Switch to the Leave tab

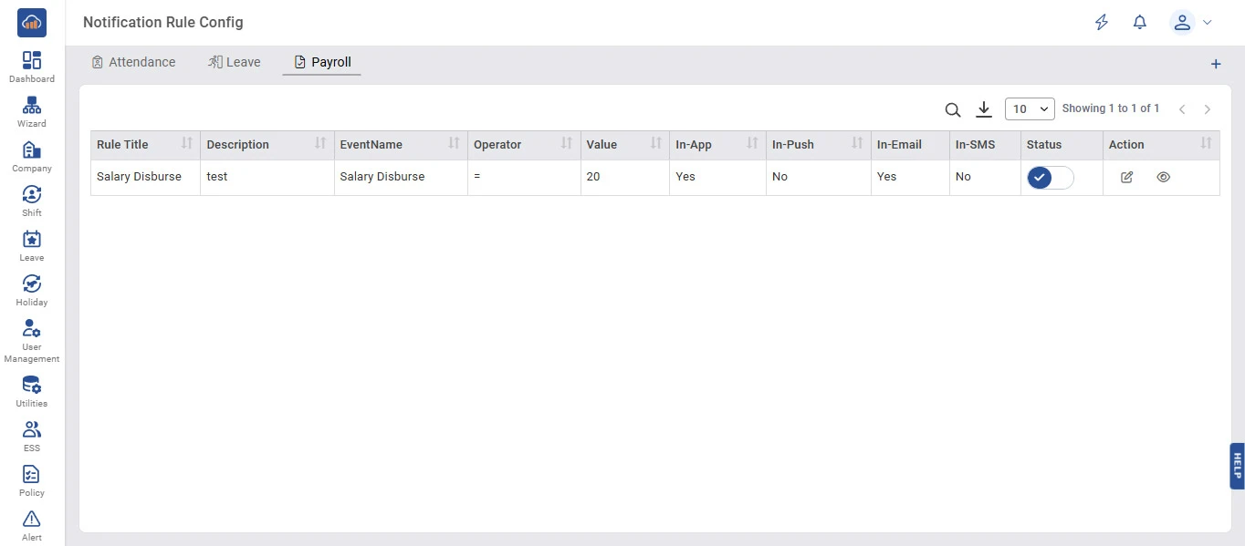coord(235,62)
